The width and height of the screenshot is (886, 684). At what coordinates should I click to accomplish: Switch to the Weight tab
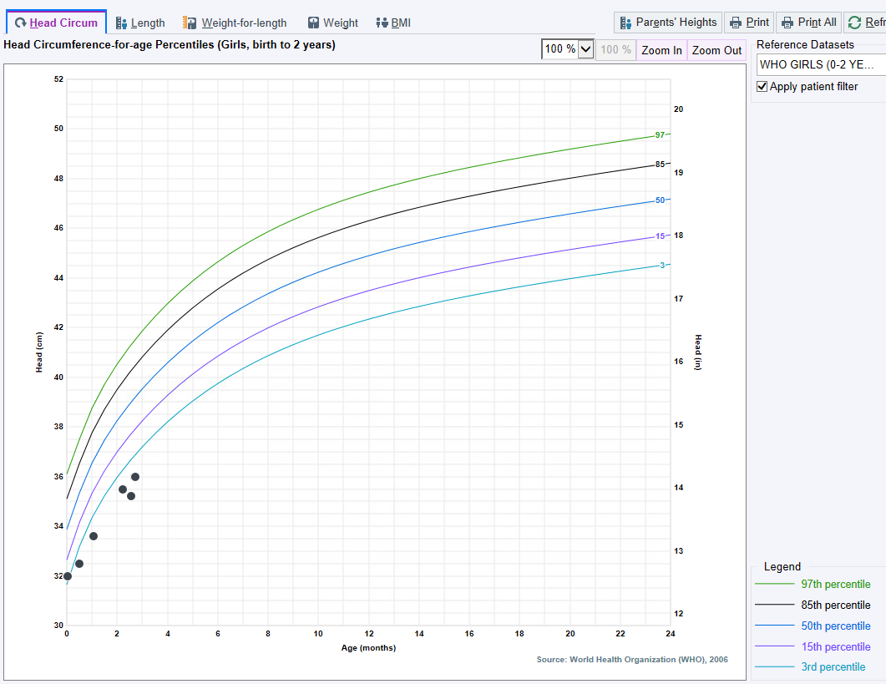[333, 23]
